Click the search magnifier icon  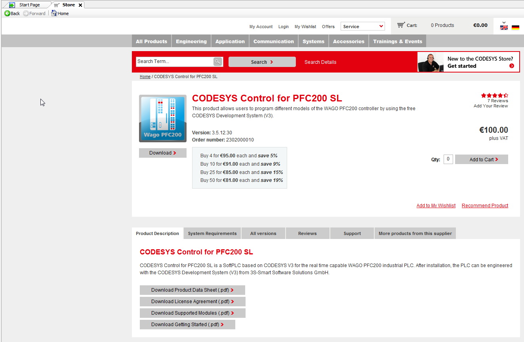(218, 61)
